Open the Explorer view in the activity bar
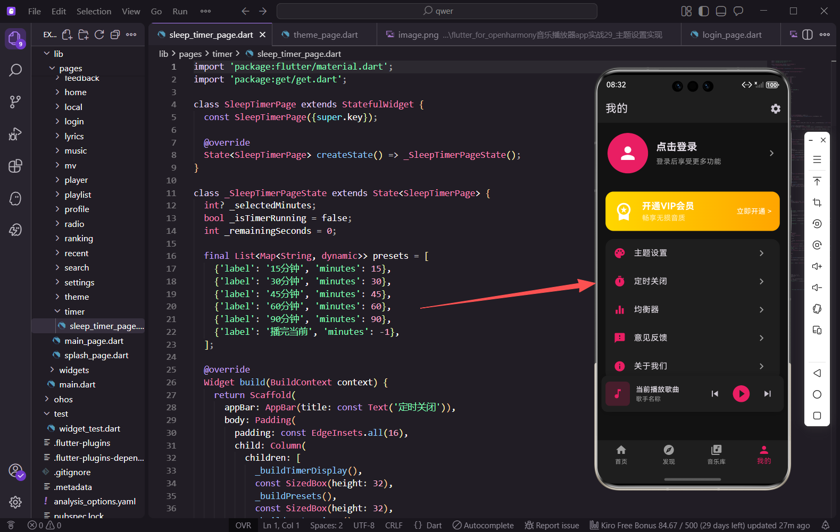 click(15, 39)
